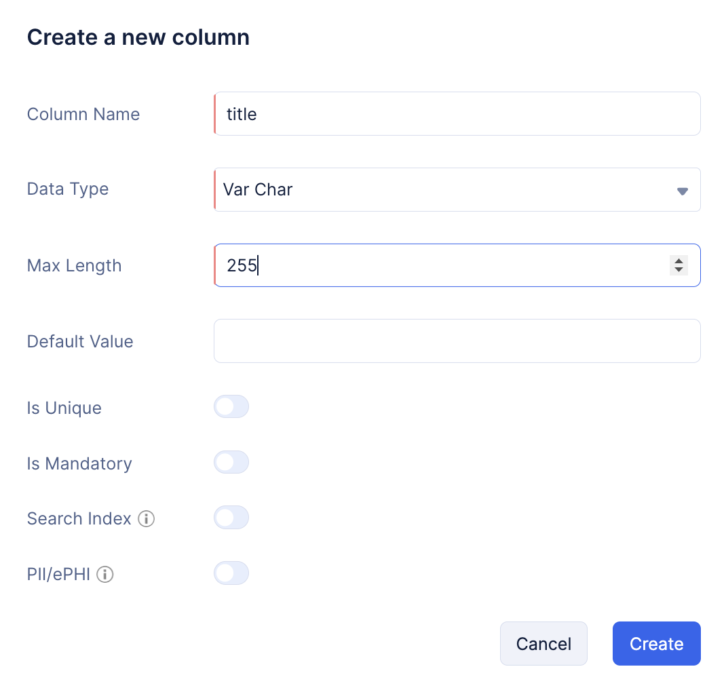Click the Search Index info icon
This screenshot has width=726, height=688.
[x=147, y=518]
